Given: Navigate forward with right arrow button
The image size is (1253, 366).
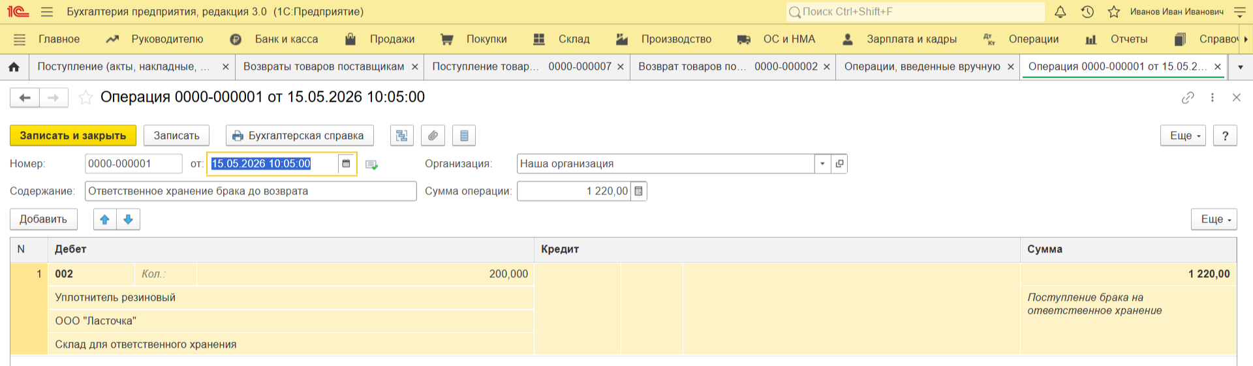Looking at the screenshot, I should [x=54, y=98].
